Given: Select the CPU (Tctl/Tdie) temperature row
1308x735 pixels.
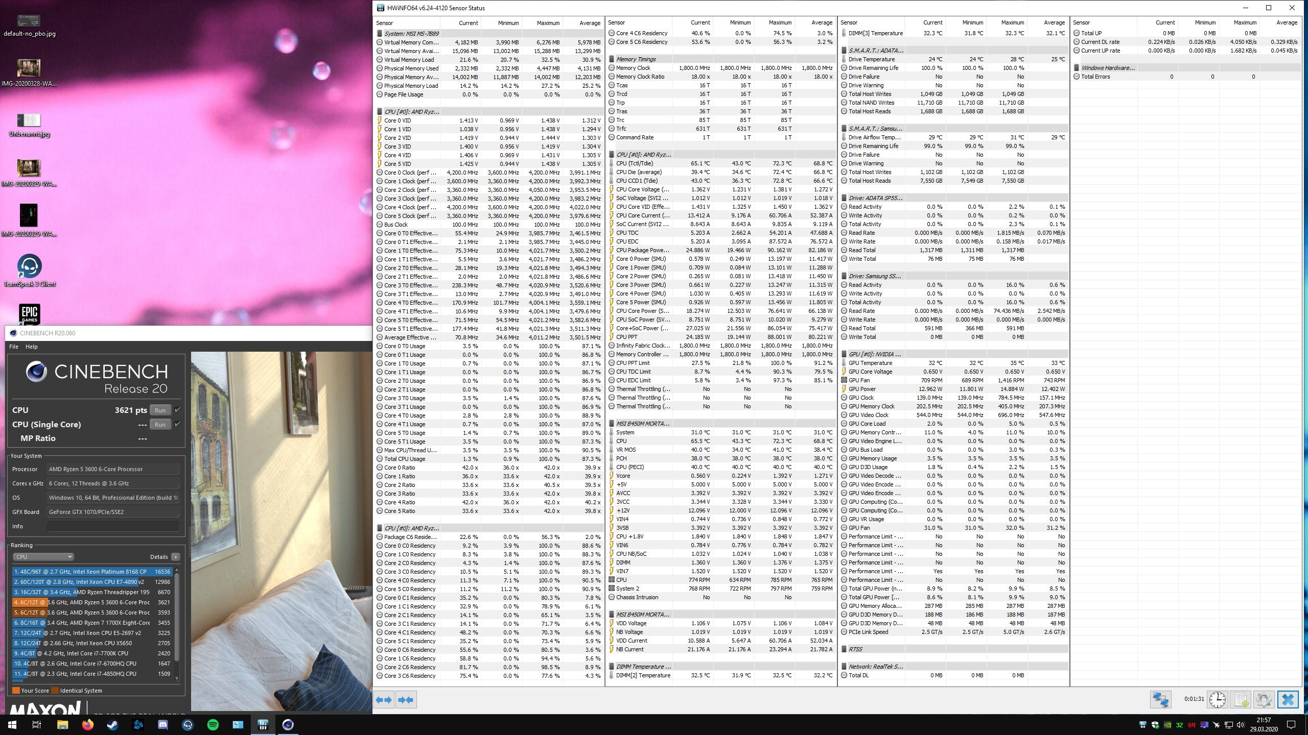Looking at the screenshot, I should tap(721, 163).
